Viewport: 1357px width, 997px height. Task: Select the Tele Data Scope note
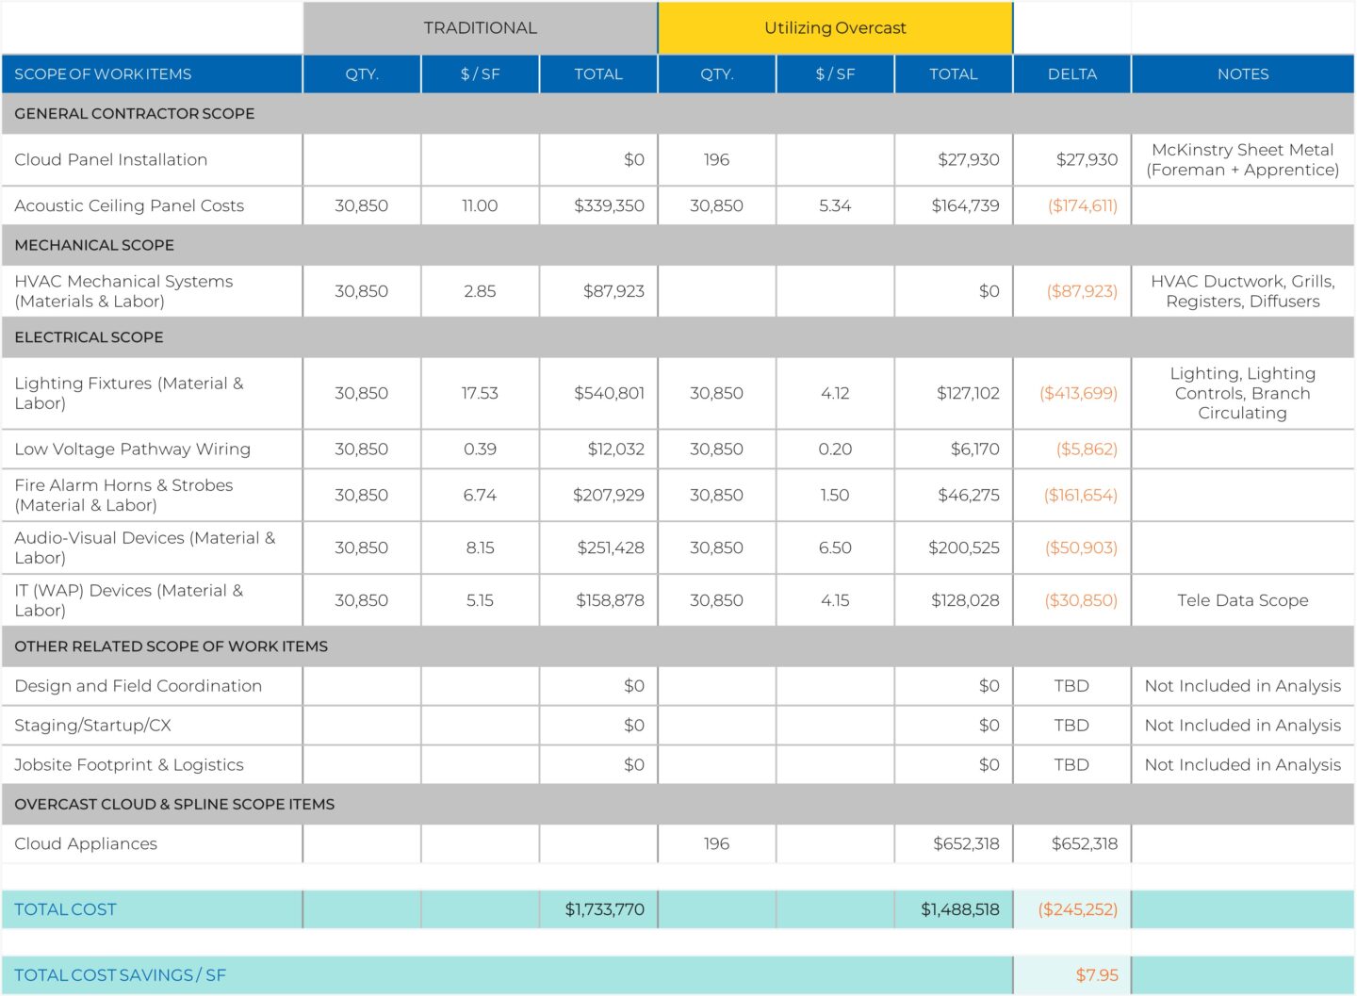[1242, 601]
